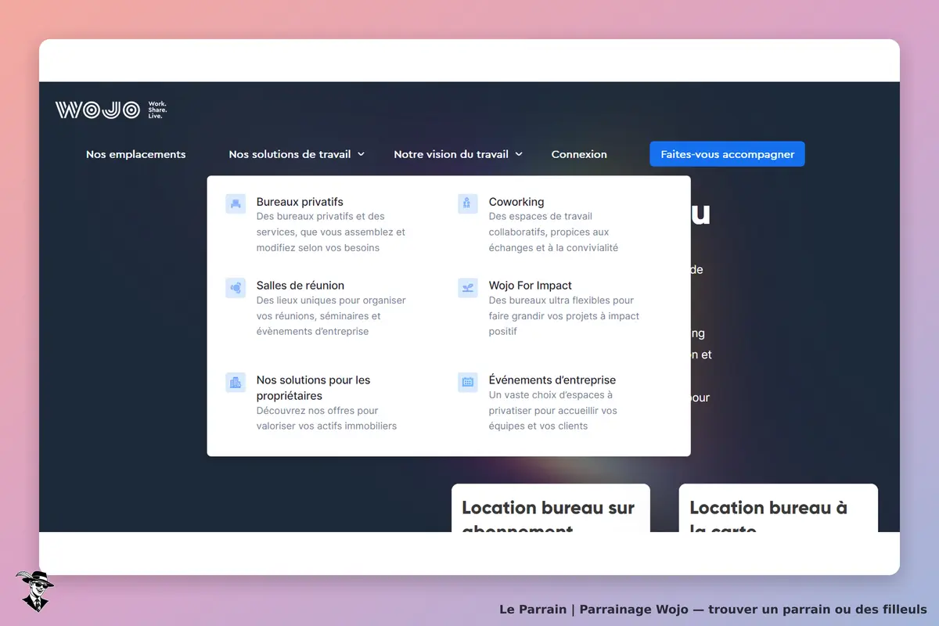Collapse the Nos solutions de travail chevron
The height and width of the screenshot is (626, 939).
click(x=361, y=154)
